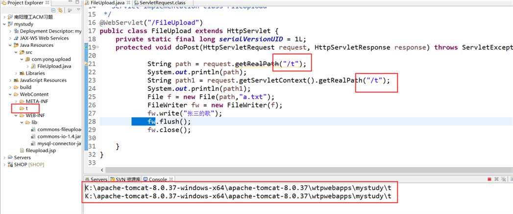Click Collapse All icon in Project Explorer toolbar
This screenshot has height=214, width=513.
(x=54, y=10)
